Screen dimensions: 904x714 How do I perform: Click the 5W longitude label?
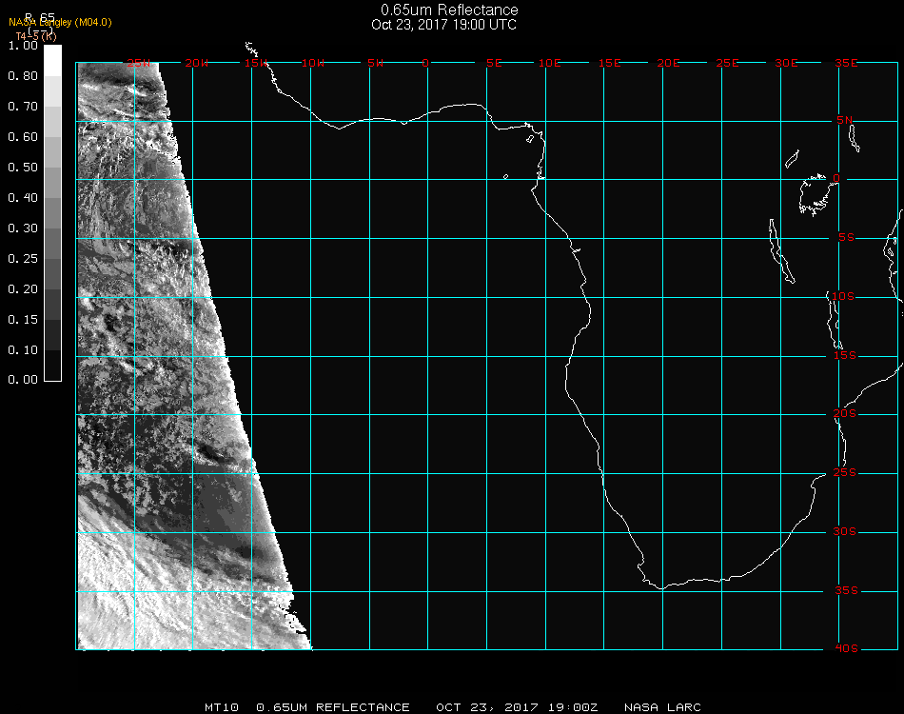coord(376,63)
